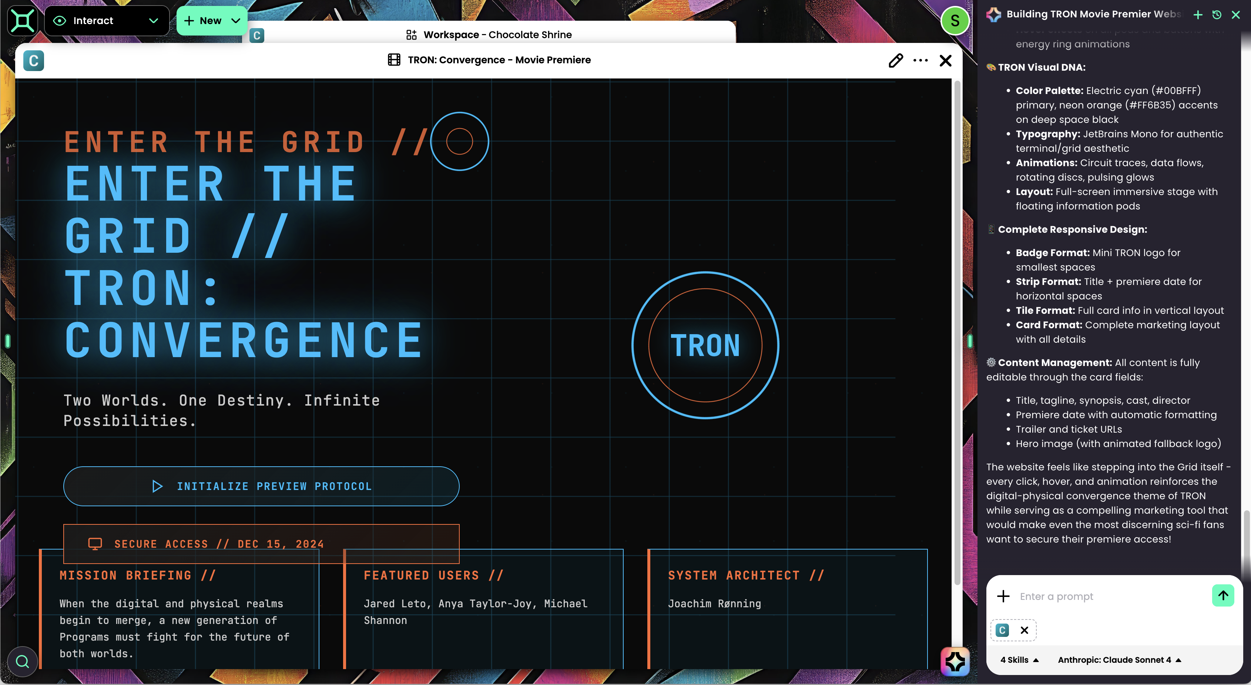1251x685 pixels.
Task: Remove attached card chip with X
Action: click(1024, 630)
